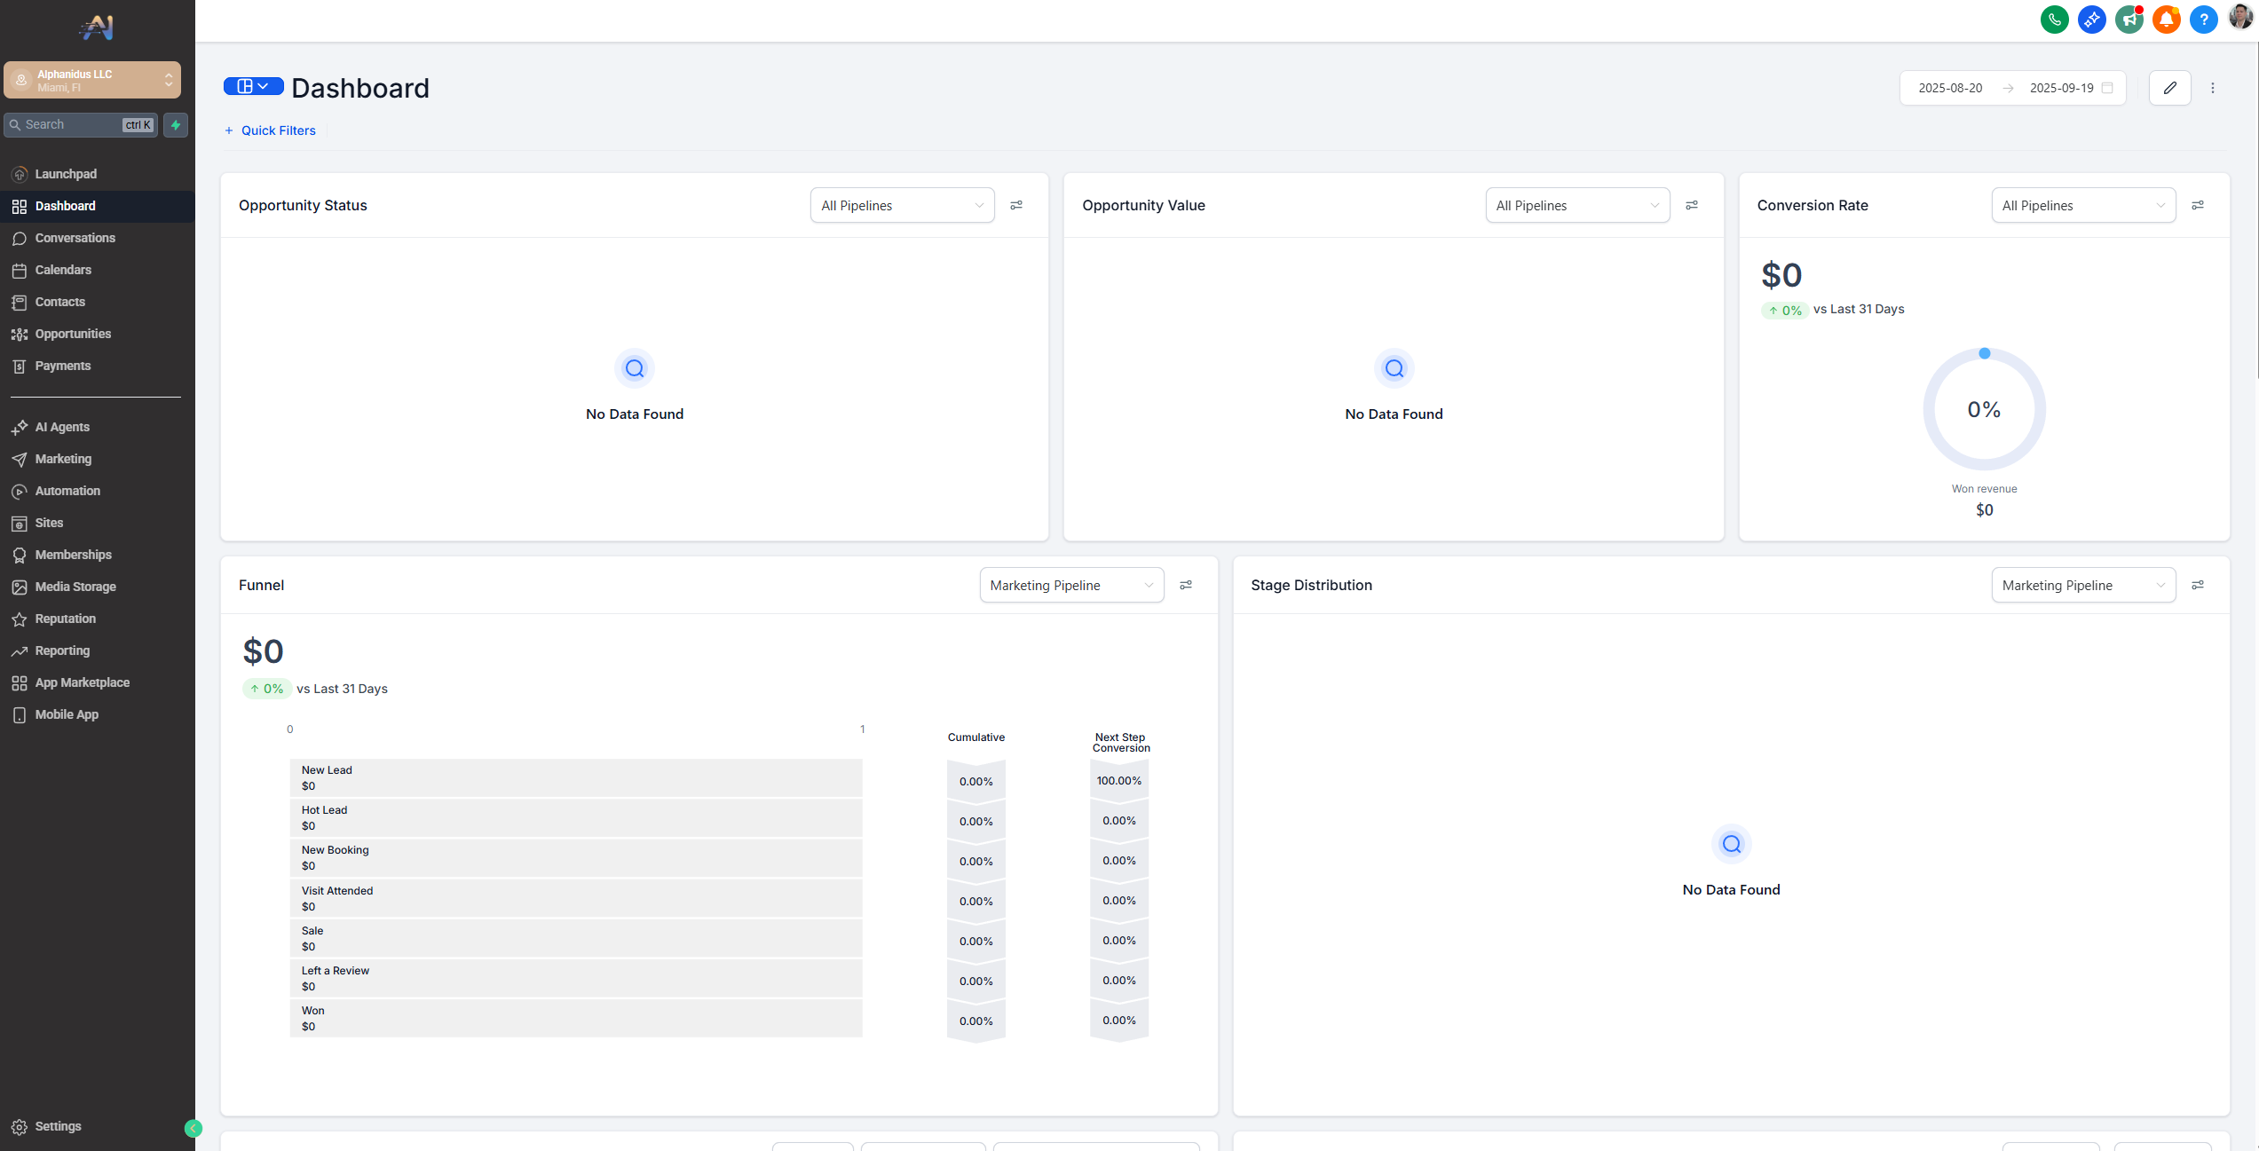Viewport: 2259px width, 1151px height.
Task: Open Conversations in the sidebar
Action: pos(75,238)
